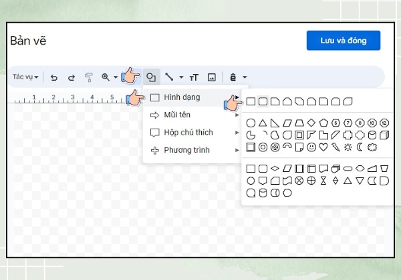Viewport: 401px width, 280px height.
Task: Insert the flowchart summing junction shape
Action: (x=299, y=181)
